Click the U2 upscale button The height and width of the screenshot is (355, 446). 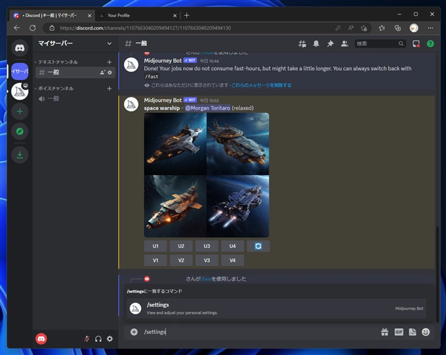(181, 246)
